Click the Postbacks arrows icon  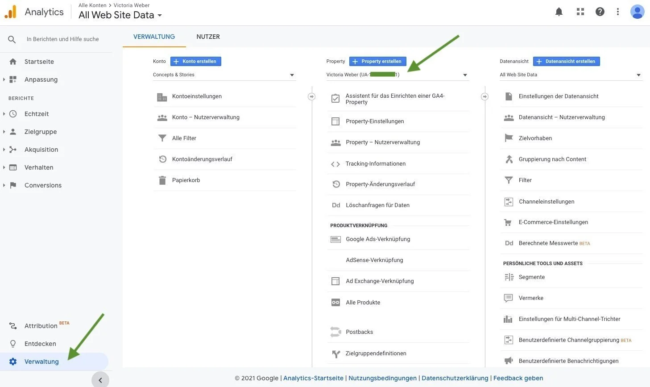click(x=335, y=332)
